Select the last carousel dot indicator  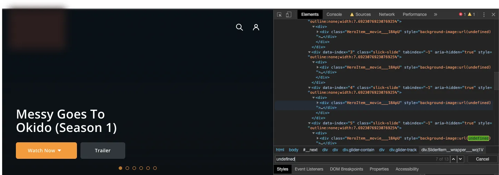tap(155, 168)
